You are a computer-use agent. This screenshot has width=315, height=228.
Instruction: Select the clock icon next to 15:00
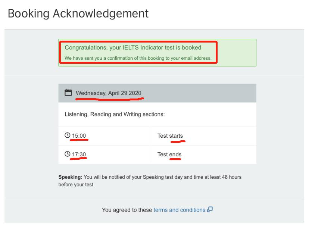point(68,136)
